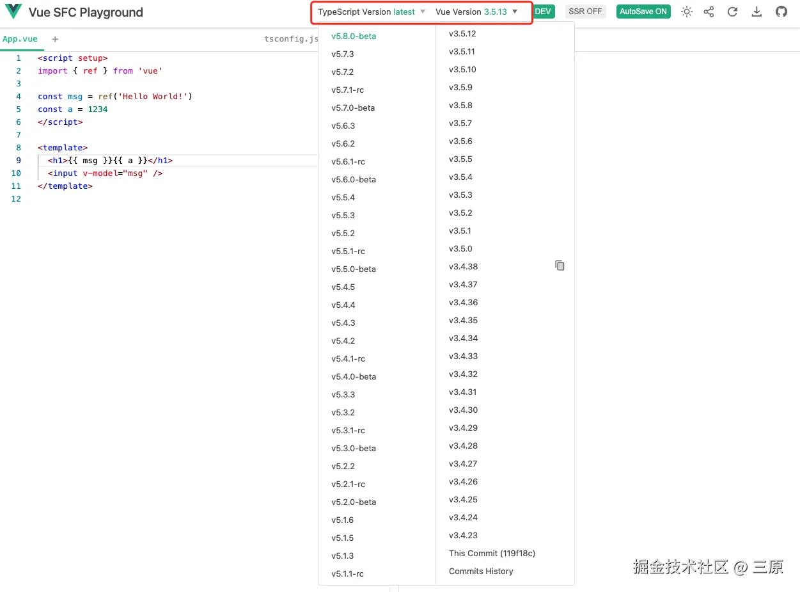The height and width of the screenshot is (592, 800).
Task: Select Vue version v3.5.11
Action: (x=462, y=52)
